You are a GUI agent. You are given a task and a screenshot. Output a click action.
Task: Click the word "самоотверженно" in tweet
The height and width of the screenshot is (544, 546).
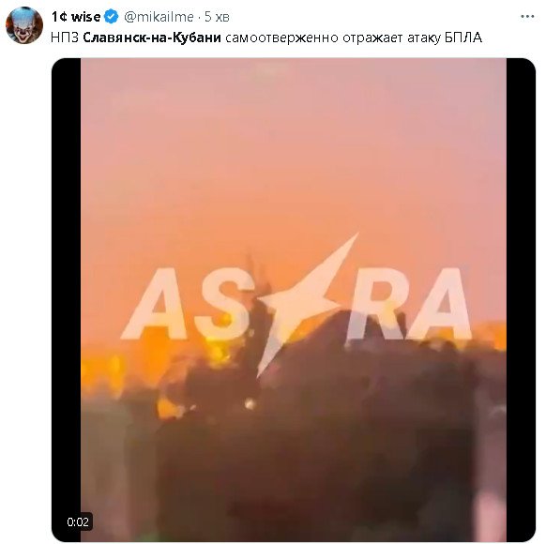click(x=281, y=38)
